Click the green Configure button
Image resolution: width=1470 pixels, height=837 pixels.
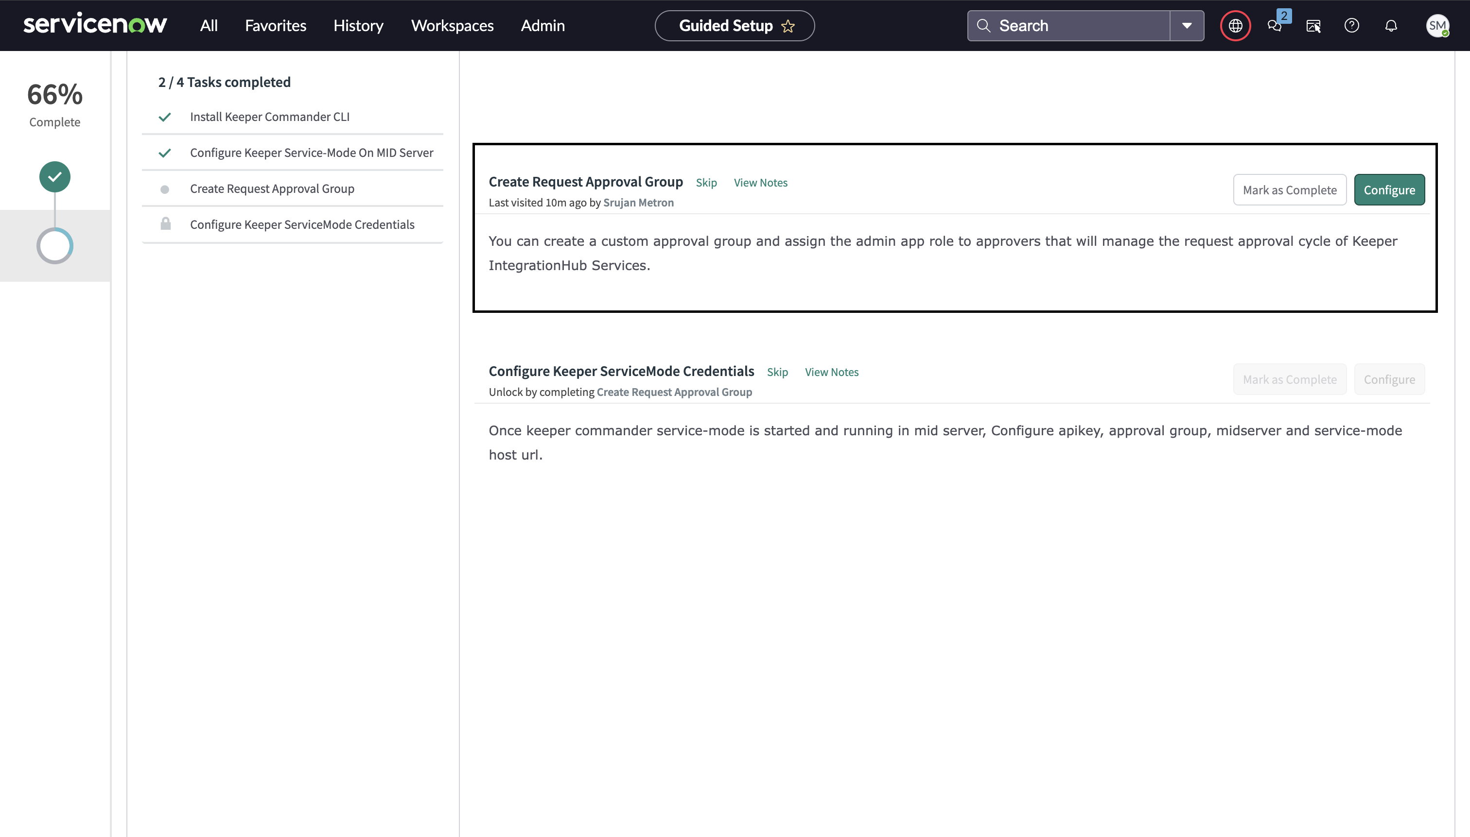(x=1389, y=190)
